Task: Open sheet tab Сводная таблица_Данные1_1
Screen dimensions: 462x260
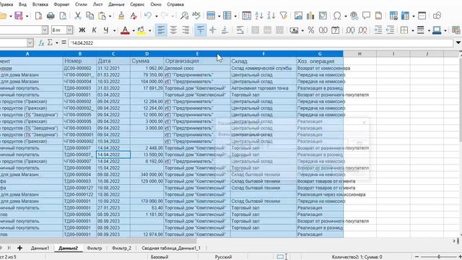Action: (x=171, y=248)
